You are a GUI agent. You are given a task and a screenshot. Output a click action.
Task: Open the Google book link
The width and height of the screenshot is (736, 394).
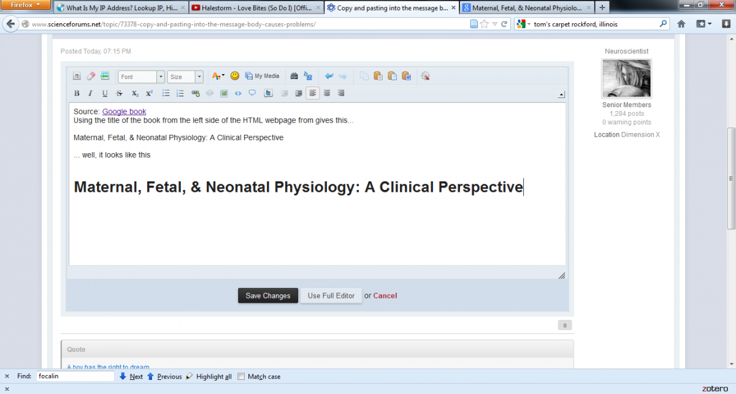124,112
